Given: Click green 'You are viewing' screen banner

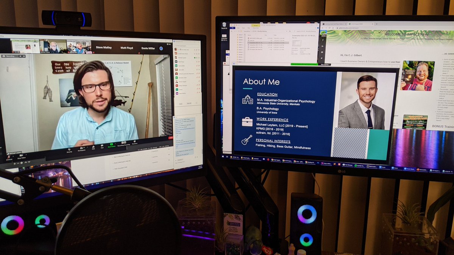Looking at the screenshot, I should pos(304,64).
